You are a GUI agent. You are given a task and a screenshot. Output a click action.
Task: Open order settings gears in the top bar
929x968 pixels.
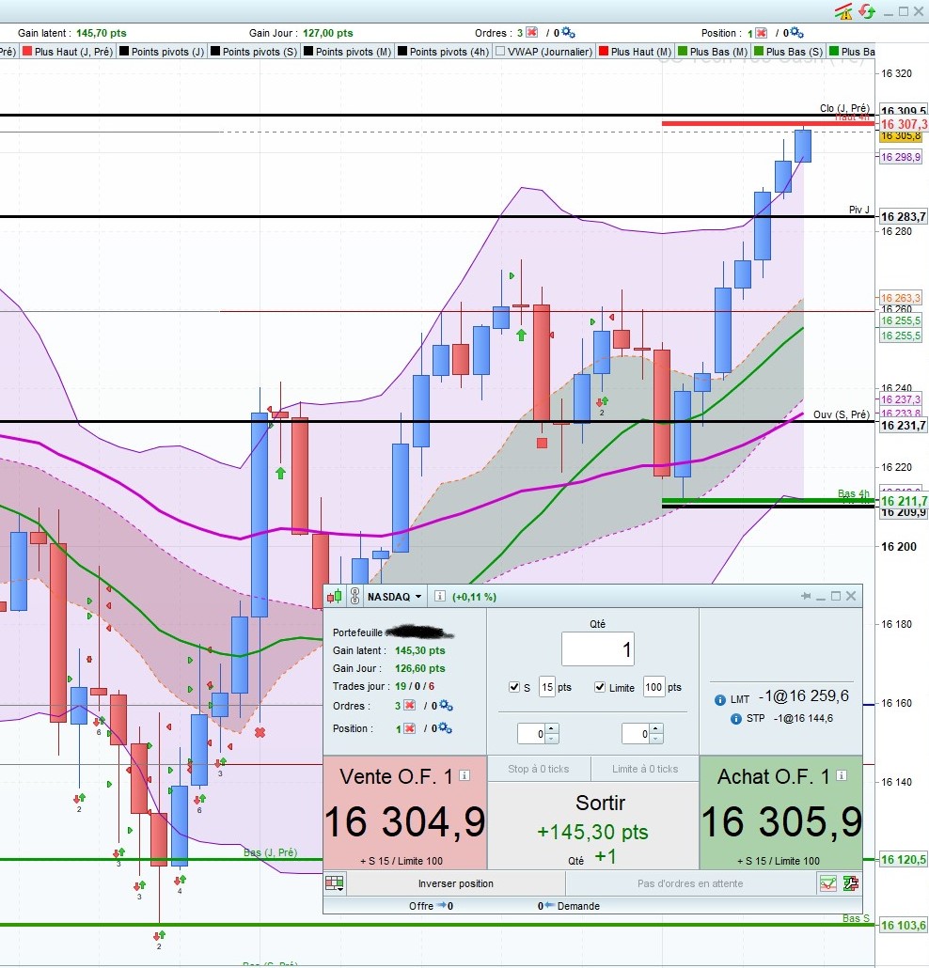tap(568, 33)
